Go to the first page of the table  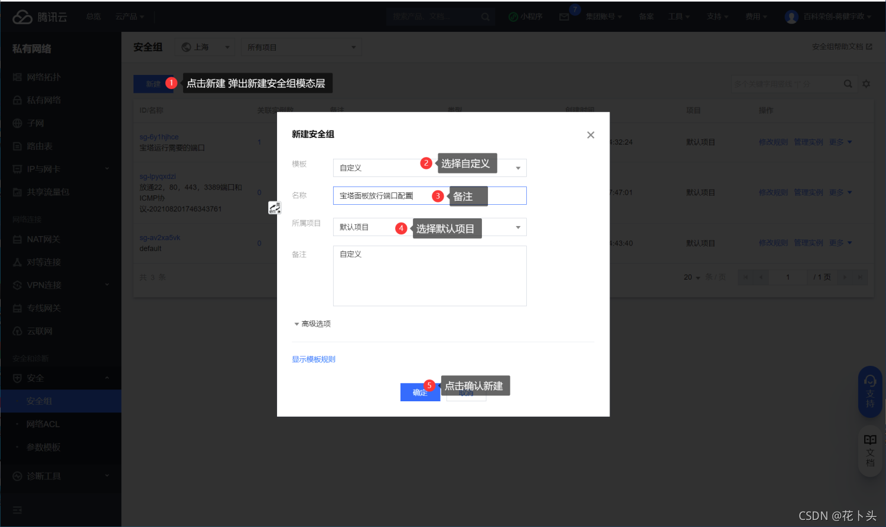[x=746, y=277]
